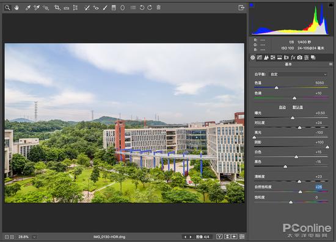The image size is (336, 242).
Task: Click the 色温 slider handle
Action: pos(276,87)
